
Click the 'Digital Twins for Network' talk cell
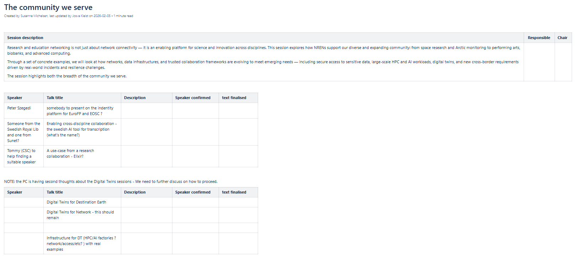(x=80, y=215)
